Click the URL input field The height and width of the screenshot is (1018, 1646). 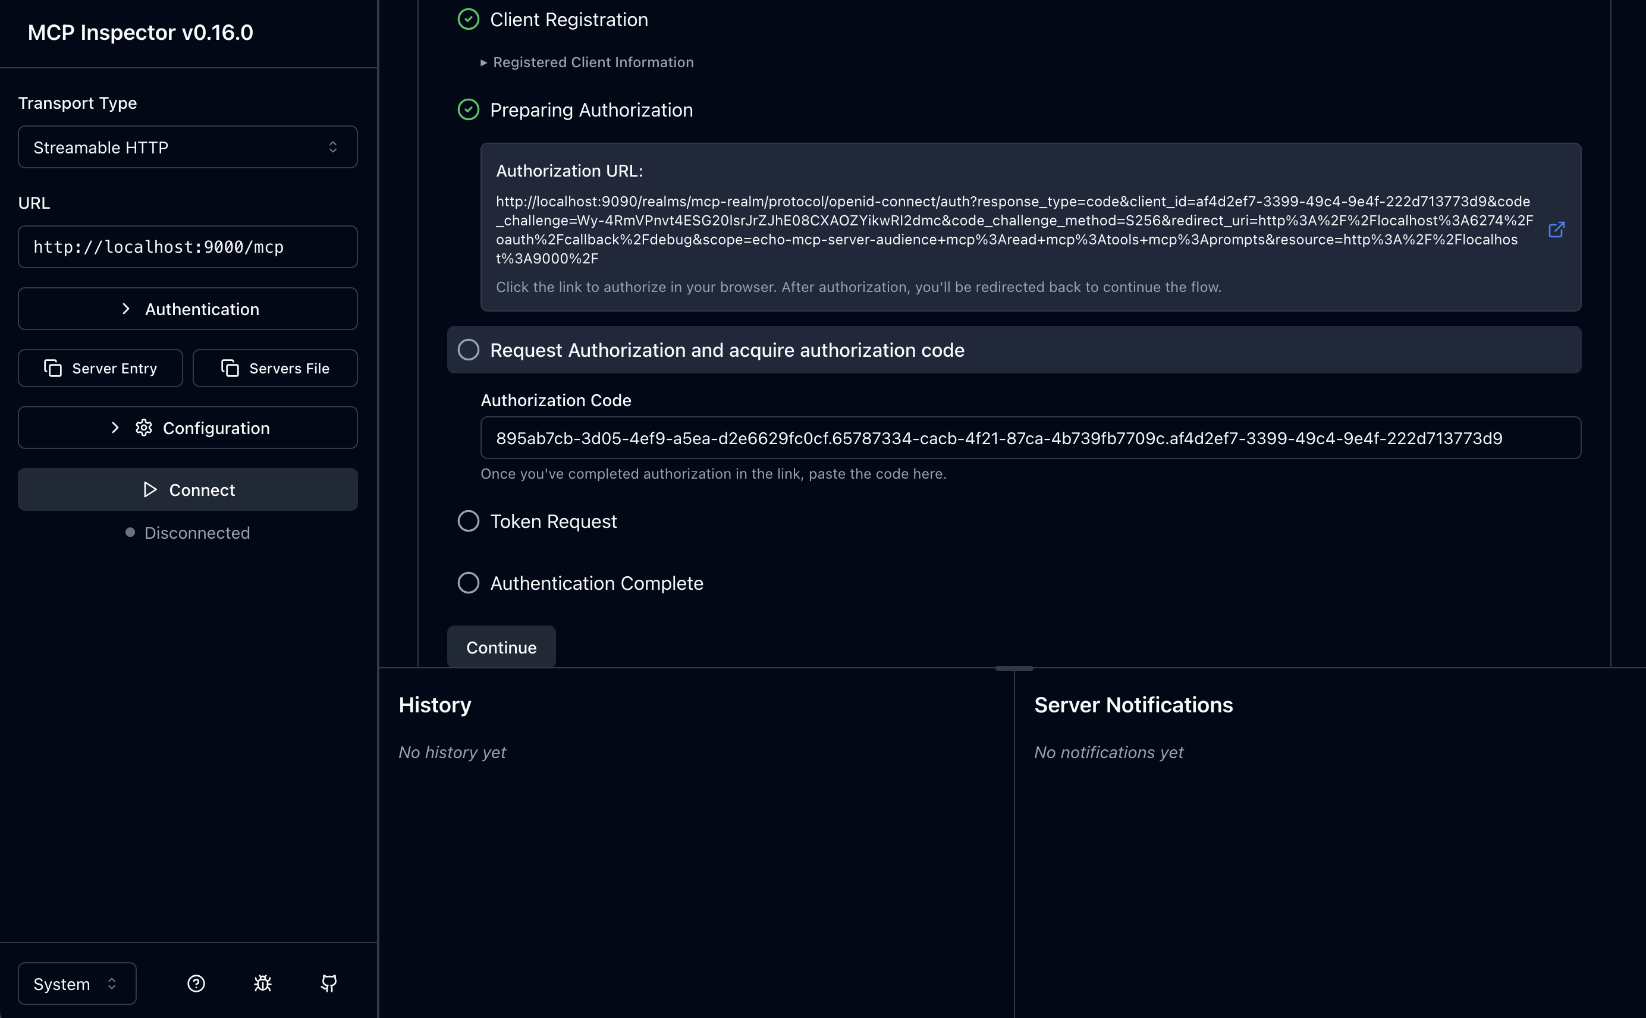(x=187, y=247)
